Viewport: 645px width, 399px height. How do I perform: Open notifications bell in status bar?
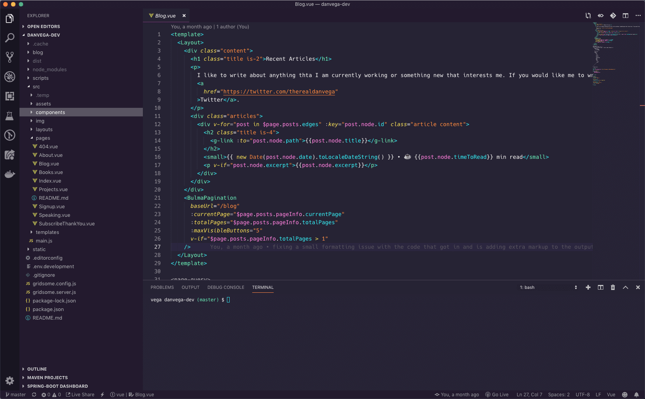[x=636, y=394]
